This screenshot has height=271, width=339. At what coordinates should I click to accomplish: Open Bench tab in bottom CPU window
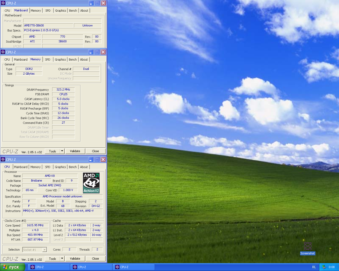coord(73,167)
